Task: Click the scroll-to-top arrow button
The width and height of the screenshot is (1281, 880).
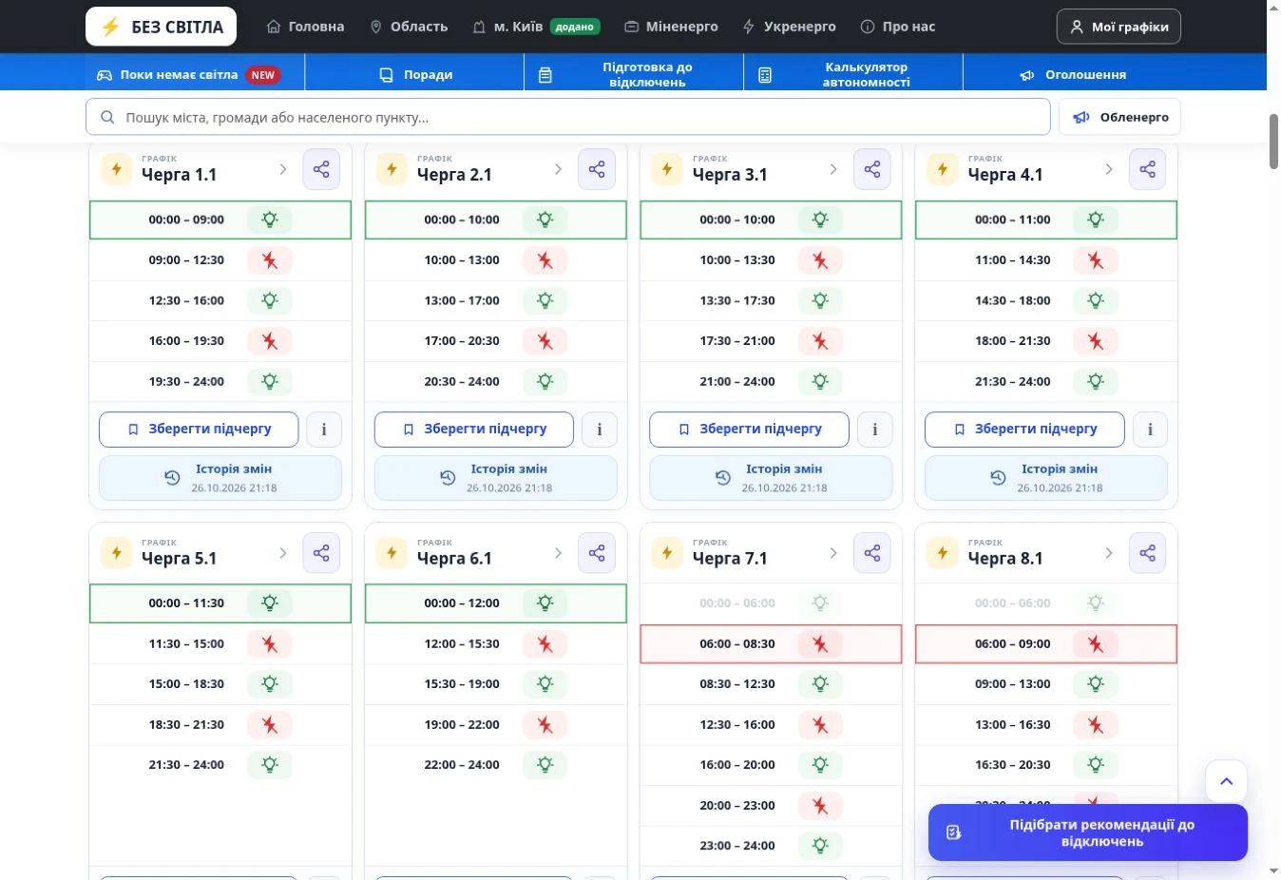Action: [1226, 781]
